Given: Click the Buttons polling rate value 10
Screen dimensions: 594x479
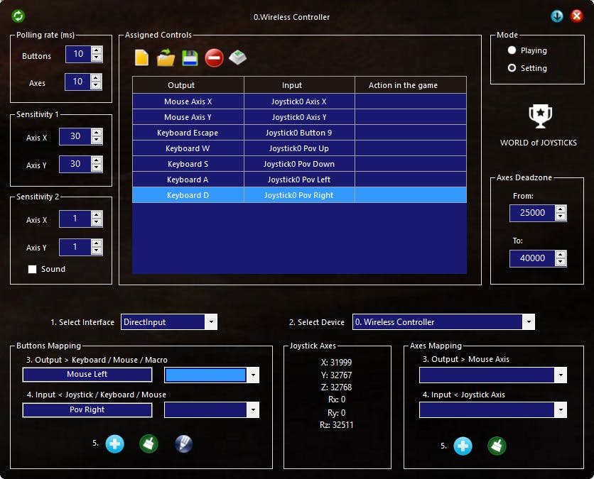Looking at the screenshot, I should click(78, 54).
